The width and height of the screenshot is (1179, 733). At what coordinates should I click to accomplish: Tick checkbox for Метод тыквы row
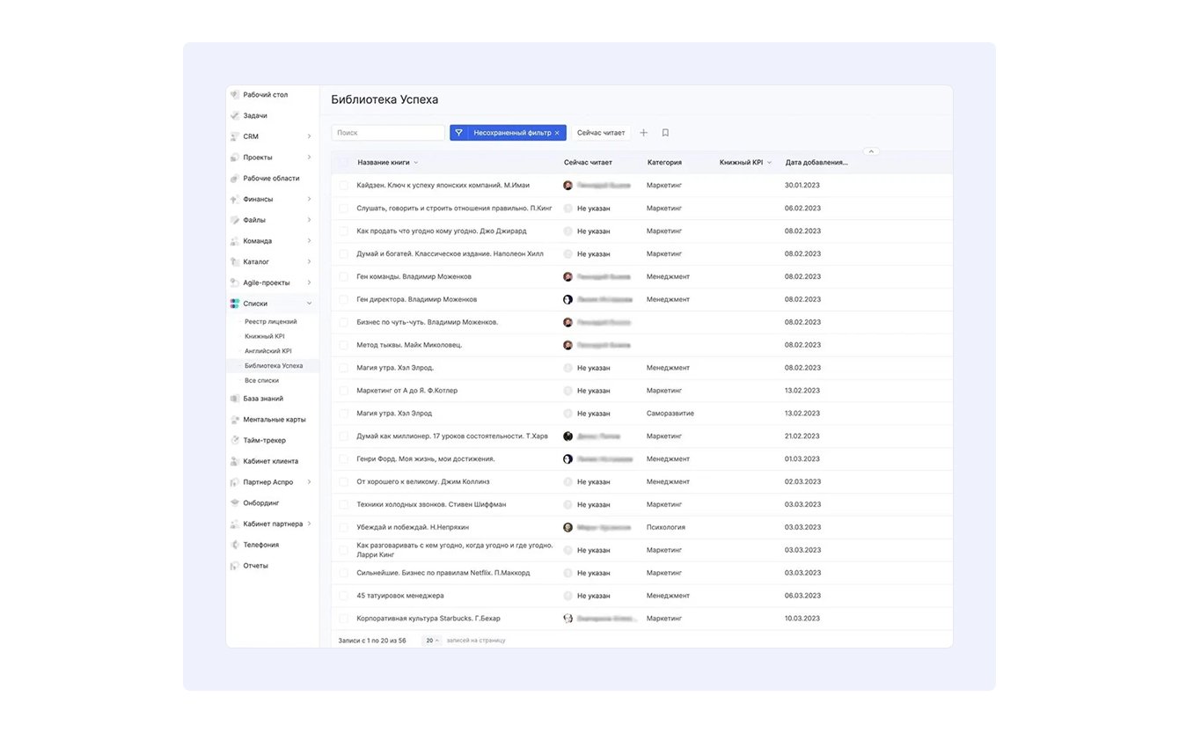point(343,345)
